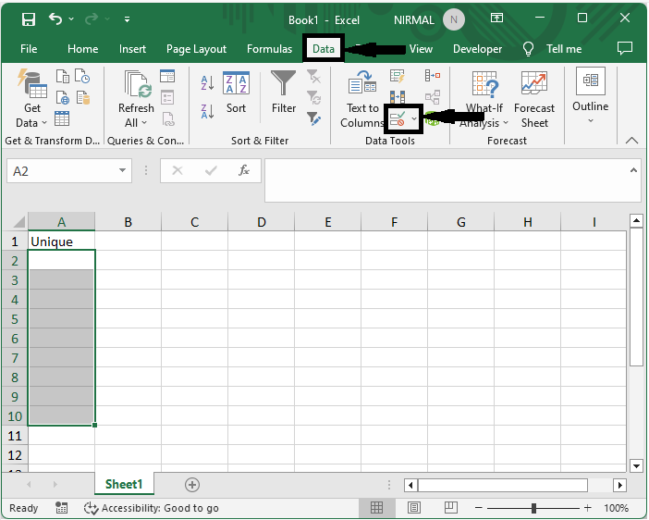
Task: Select row 11 header
Action: [15, 436]
